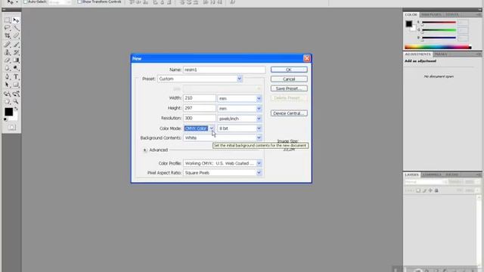The width and height of the screenshot is (484, 272).
Task: Click OK in the New dialog
Action: click(x=289, y=70)
